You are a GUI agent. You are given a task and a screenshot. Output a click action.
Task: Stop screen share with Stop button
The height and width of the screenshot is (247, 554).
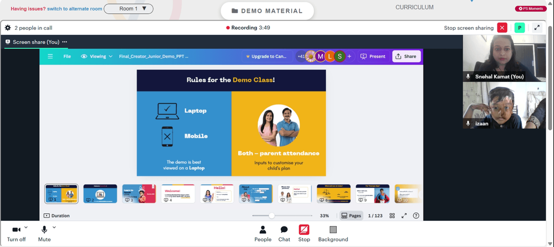[x=304, y=234]
